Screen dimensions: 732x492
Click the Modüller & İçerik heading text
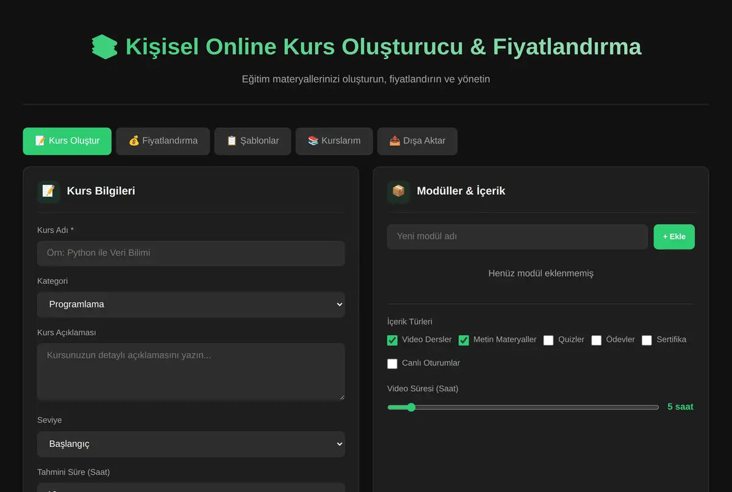[461, 191]
